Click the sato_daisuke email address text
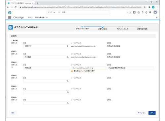165x121 pixels. tap(83, 46)
